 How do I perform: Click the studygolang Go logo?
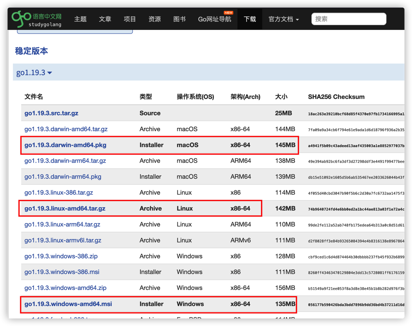pyautogui.click(x=36, y=19)
